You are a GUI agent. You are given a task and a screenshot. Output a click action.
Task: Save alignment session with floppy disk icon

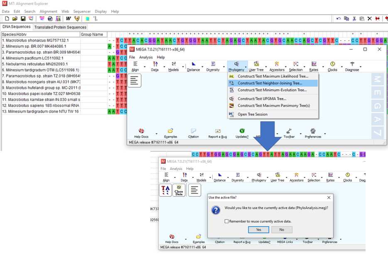click(x=23, y=19)
